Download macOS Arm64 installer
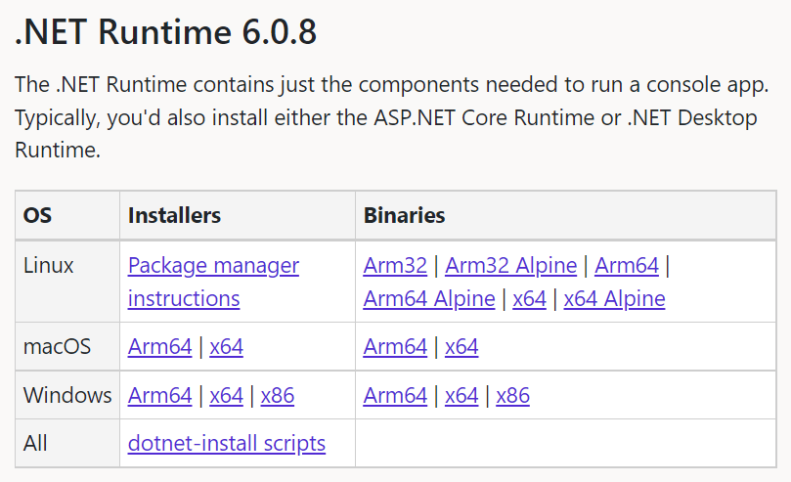 click(159, 347)
